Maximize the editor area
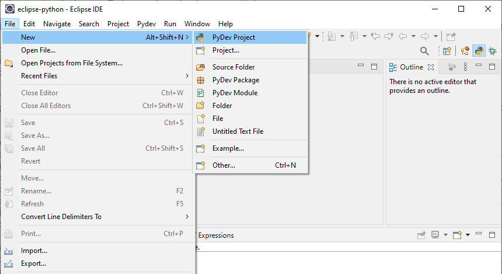 tap(374, 67)
